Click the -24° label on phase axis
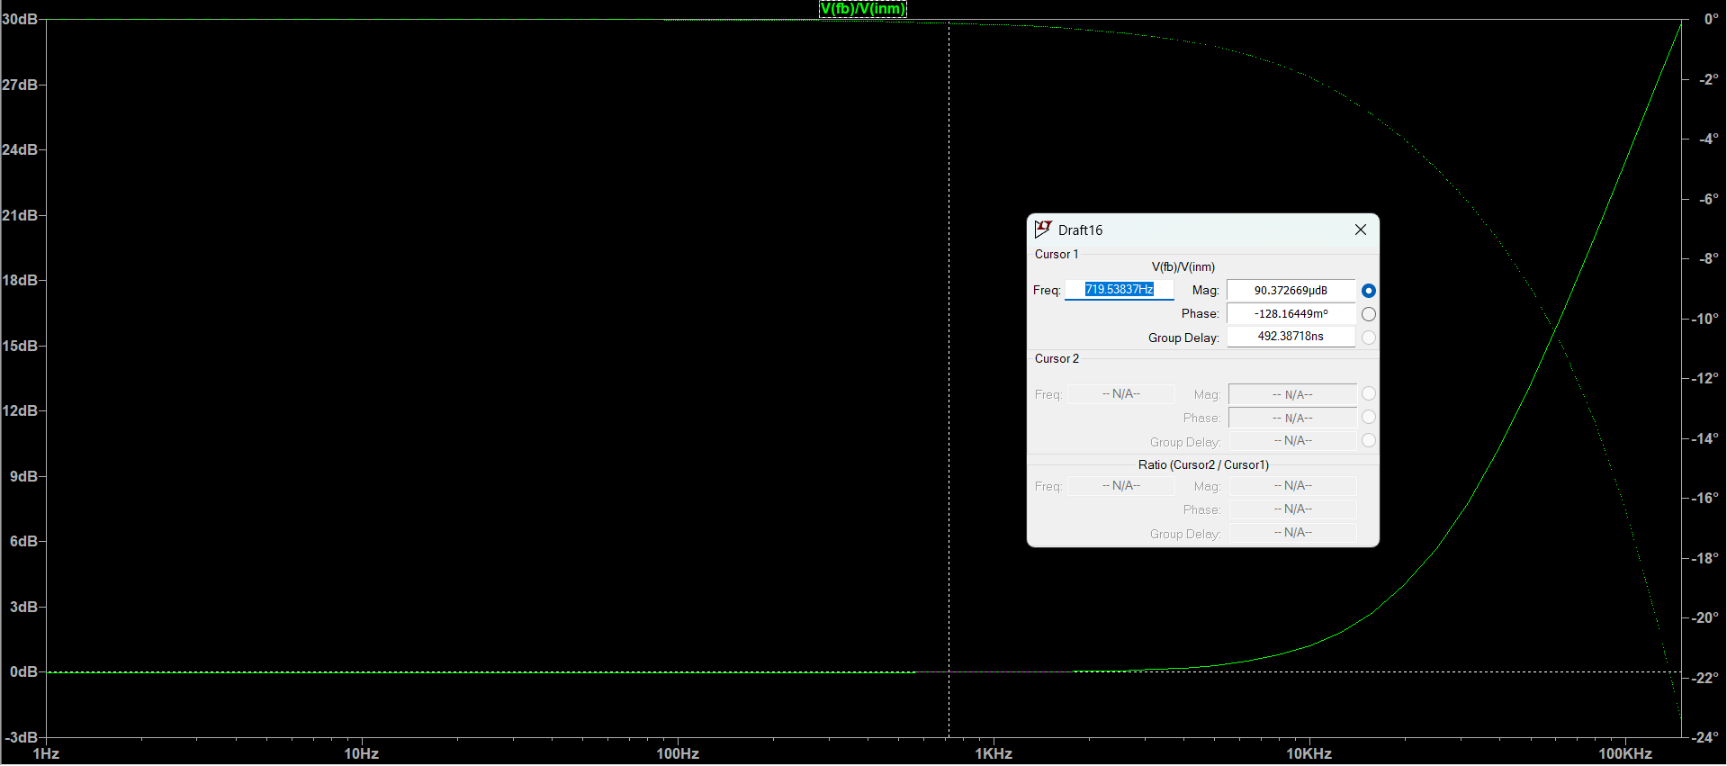The image size is (1727, 766). pos(1705,737)
